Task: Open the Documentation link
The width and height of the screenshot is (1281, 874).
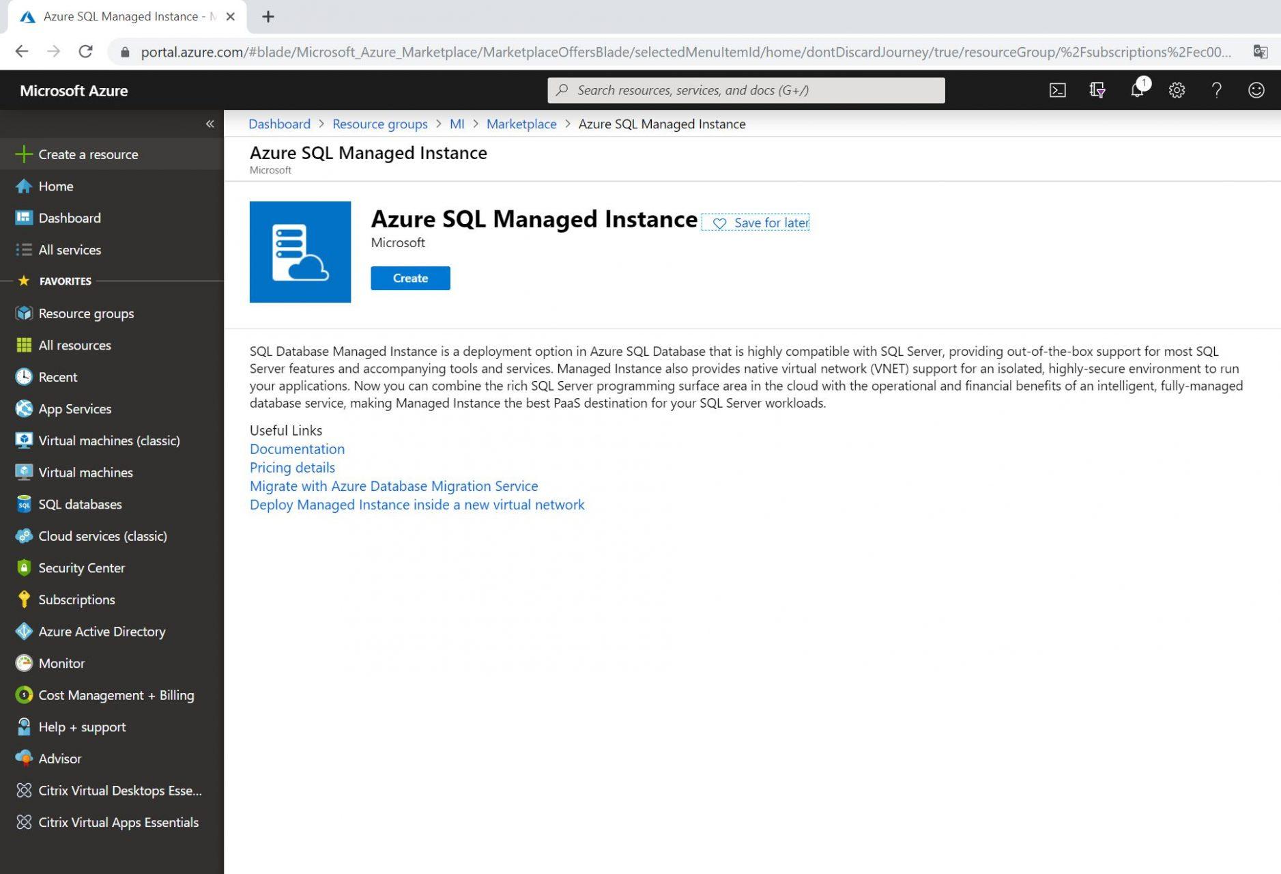Action: point(297,449)
